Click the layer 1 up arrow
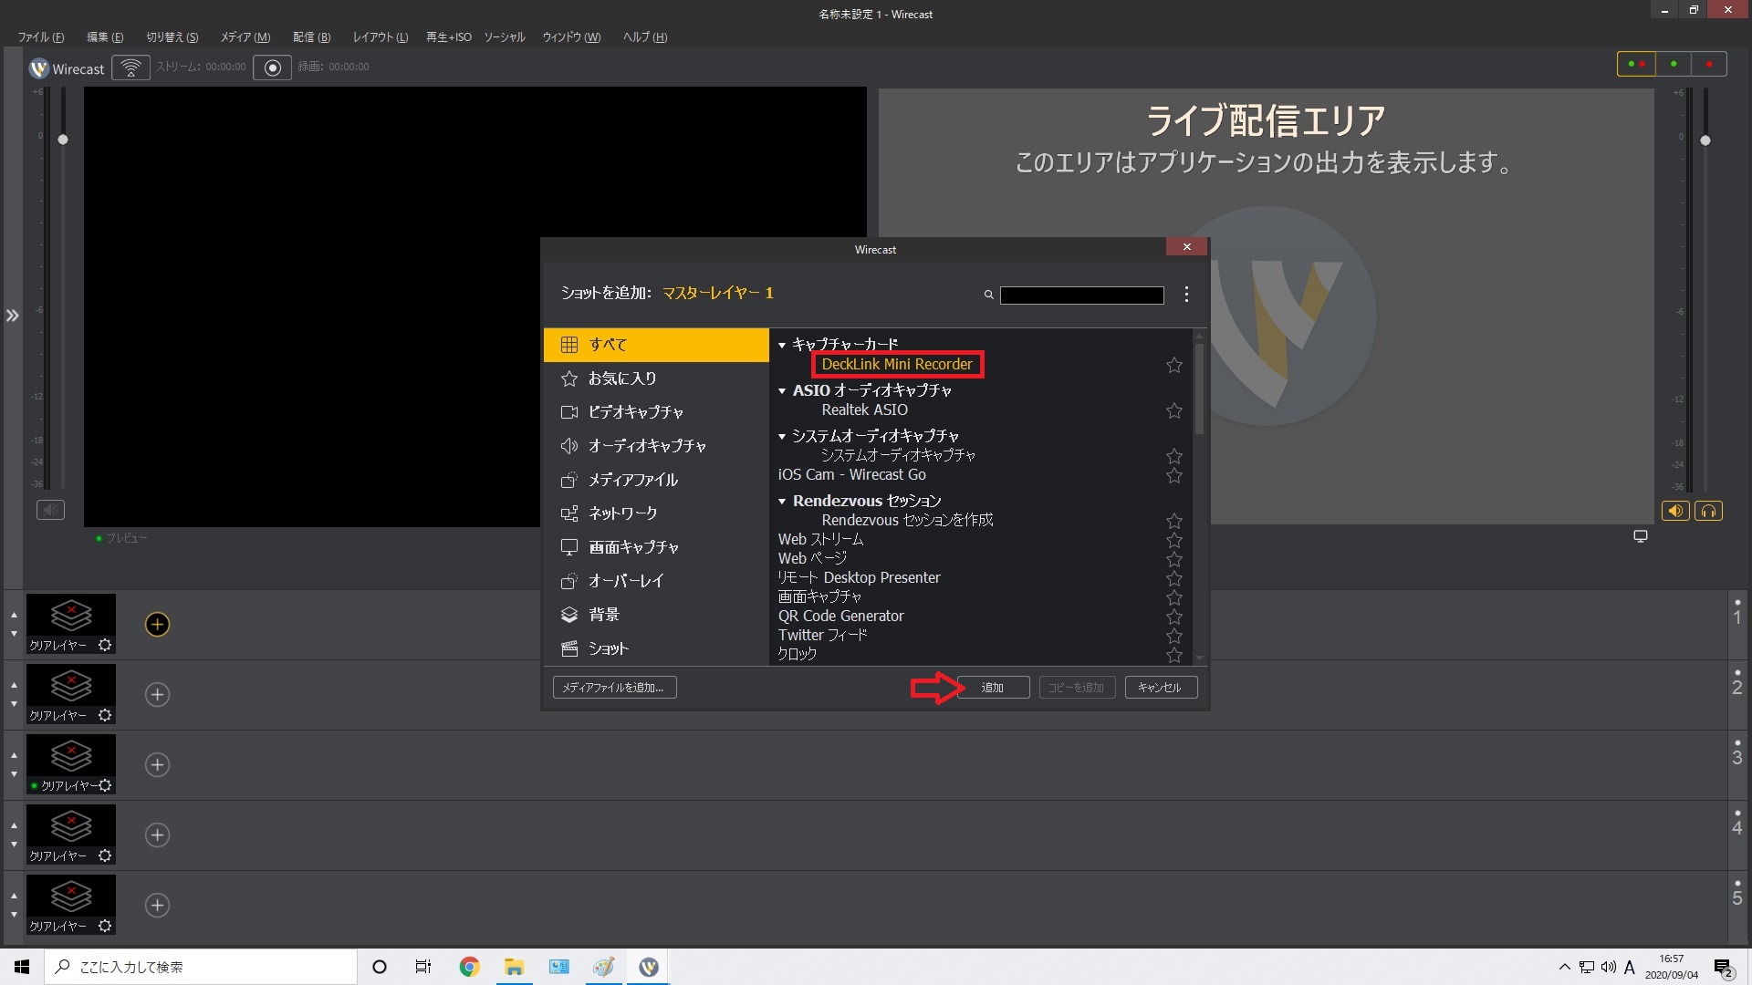The image size is (1752, 985). click(x=14, y=615)
